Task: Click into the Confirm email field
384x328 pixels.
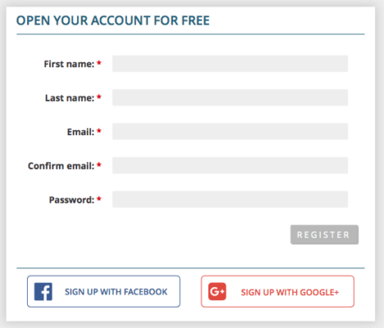Action: click(230, 166)
